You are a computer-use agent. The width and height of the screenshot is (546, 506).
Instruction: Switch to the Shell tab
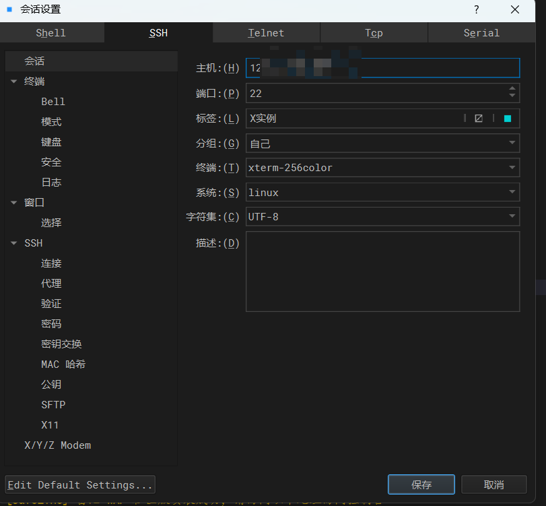tap(51, 33)
